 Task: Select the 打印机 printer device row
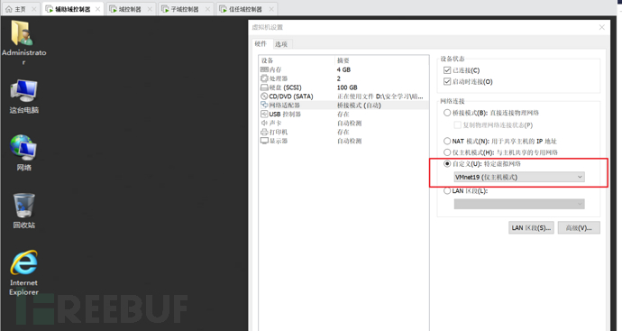(344, 132)
